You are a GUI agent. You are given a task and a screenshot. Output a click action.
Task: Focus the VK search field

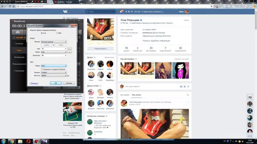(100, 12)
